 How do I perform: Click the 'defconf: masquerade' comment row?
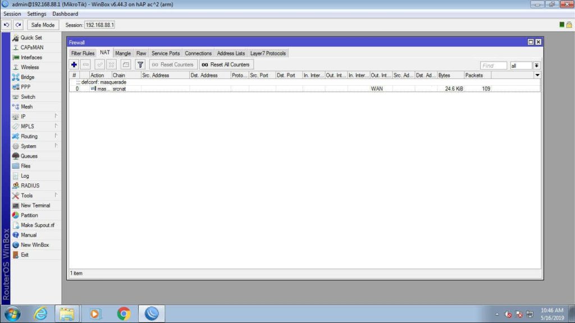pos(304,82)
